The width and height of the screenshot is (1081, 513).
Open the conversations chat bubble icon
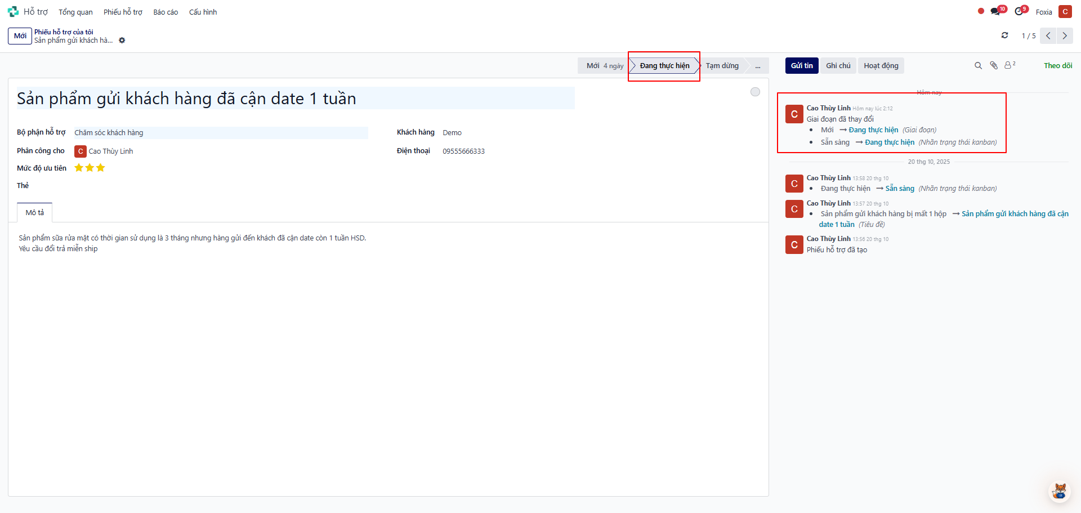[x=995, y=12]
